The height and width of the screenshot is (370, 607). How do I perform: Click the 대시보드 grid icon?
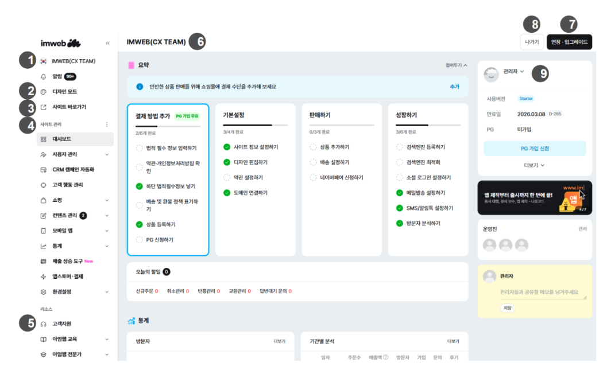[x=44, y=139]
